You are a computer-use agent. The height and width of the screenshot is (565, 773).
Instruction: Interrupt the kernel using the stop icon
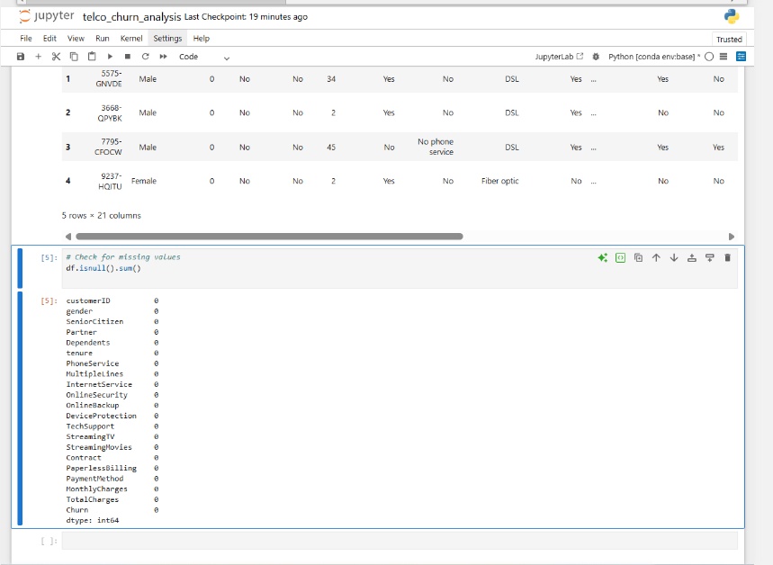click(x=127, y=56)
